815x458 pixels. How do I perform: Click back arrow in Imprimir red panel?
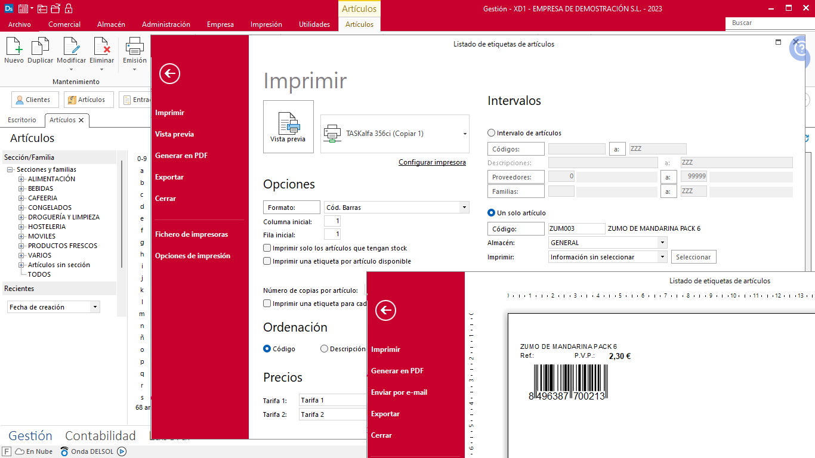[170, 73]
